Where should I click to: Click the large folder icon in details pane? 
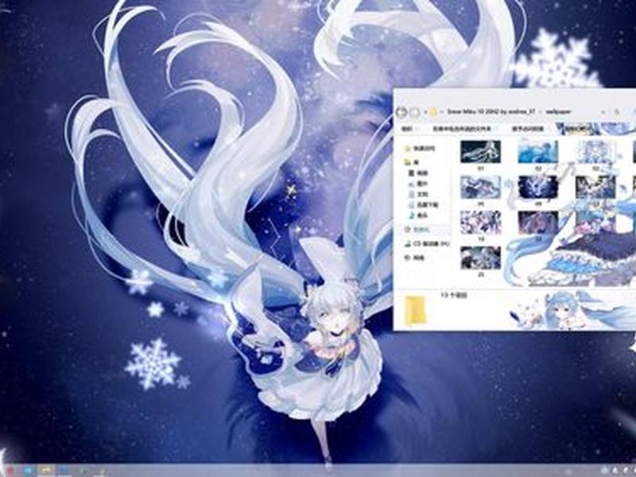coord(416,311)
